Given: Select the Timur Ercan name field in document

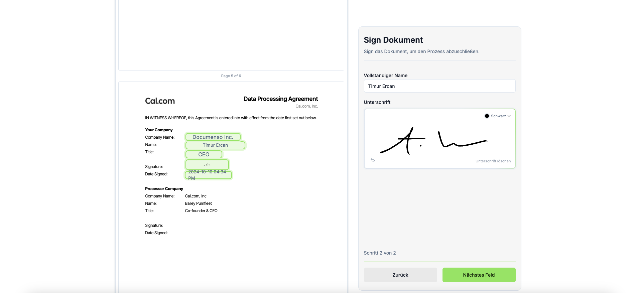Looking at the screenshot, I should click(215, 145).
